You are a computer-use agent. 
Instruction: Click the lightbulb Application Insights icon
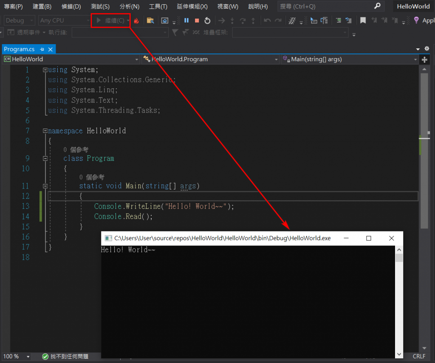coord(416,20)
